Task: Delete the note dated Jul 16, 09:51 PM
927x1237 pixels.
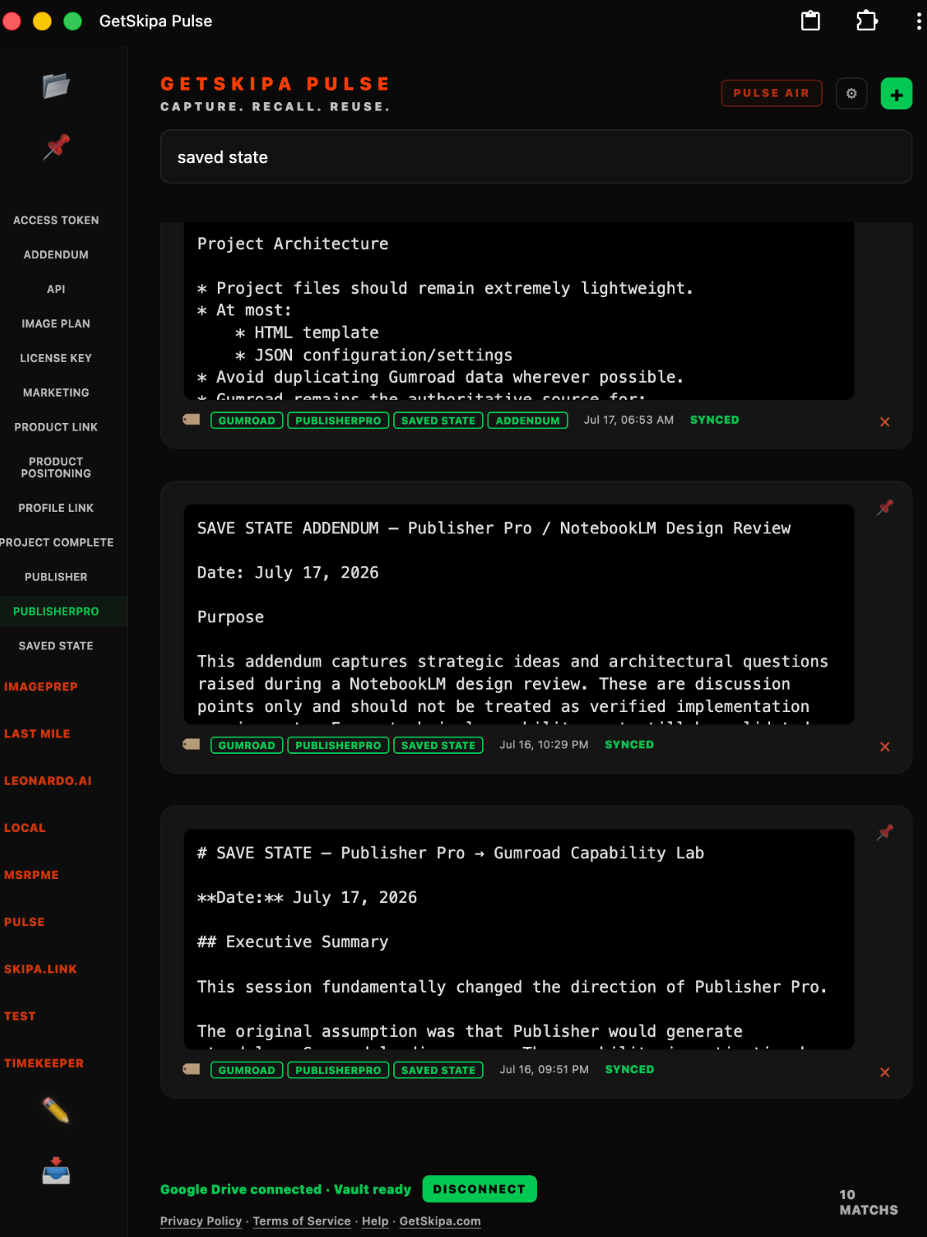Action: [885, 1072]
